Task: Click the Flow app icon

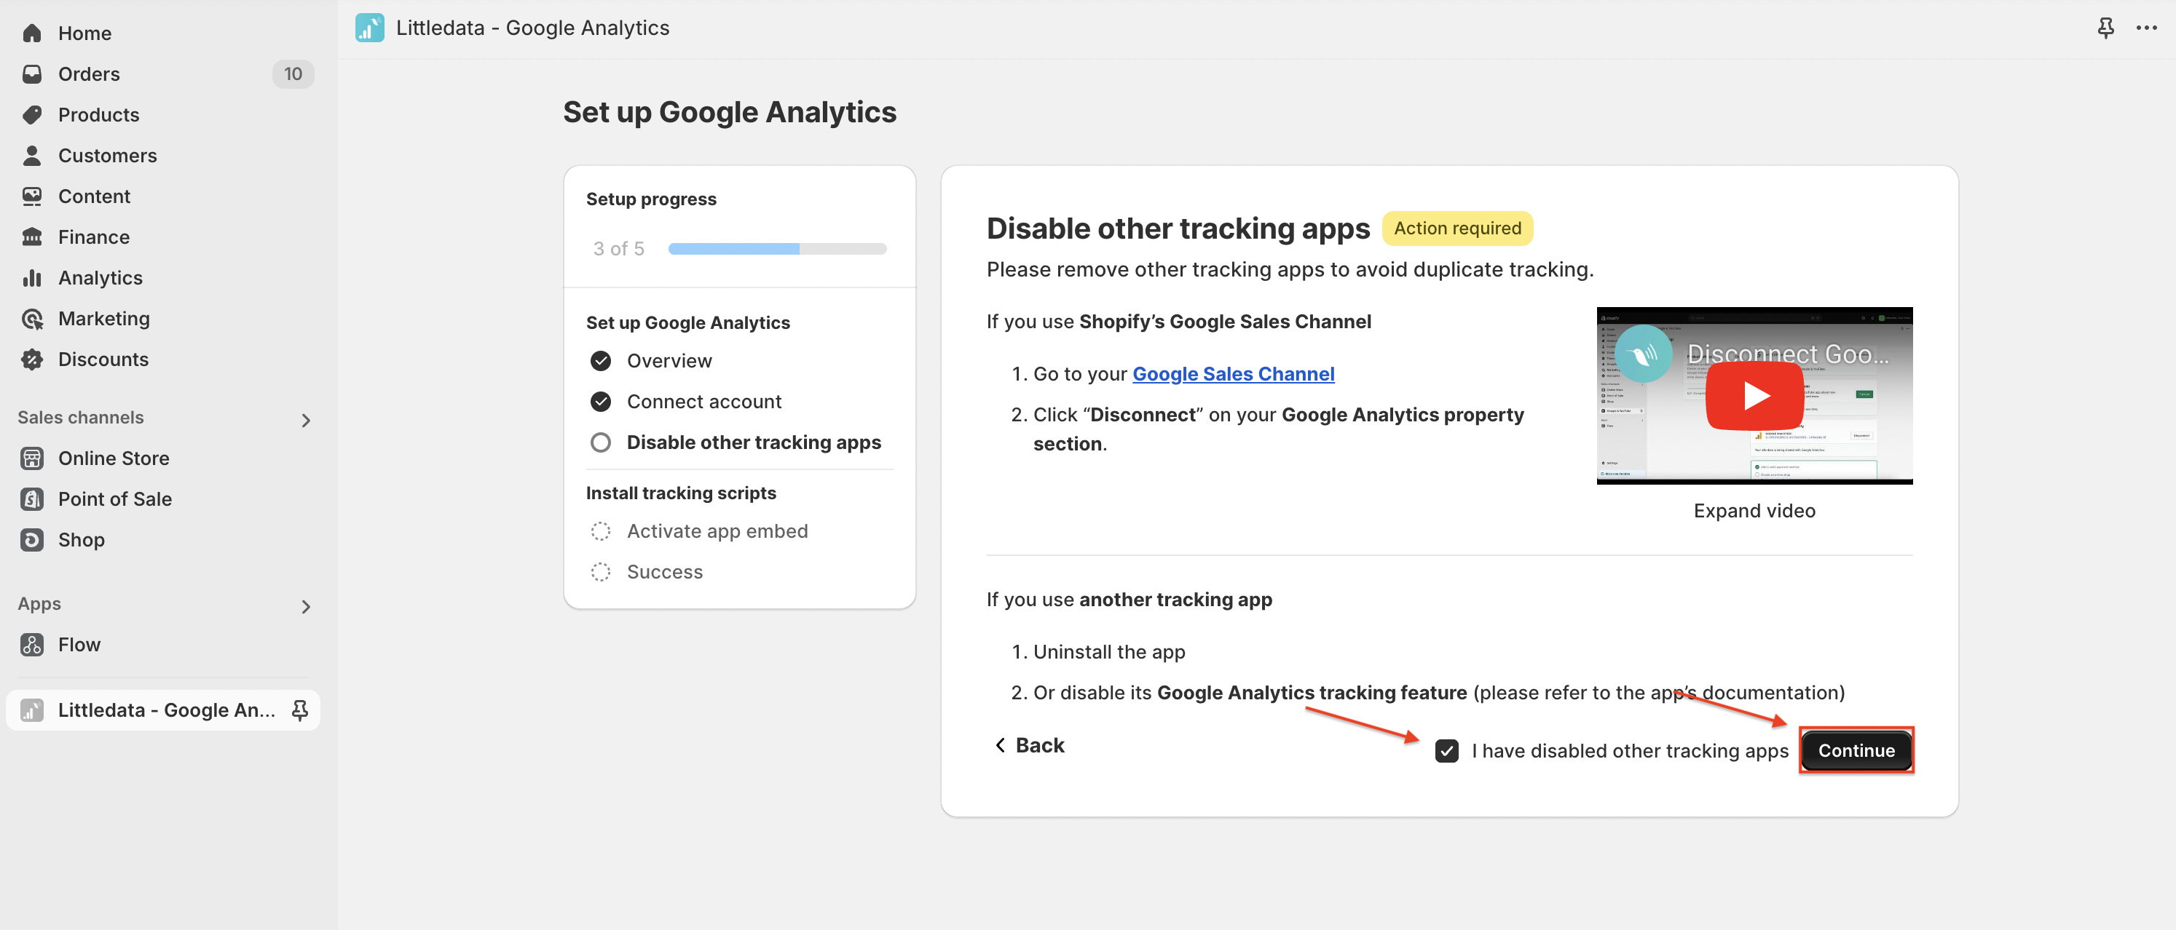Action: [x=32, y=645]
